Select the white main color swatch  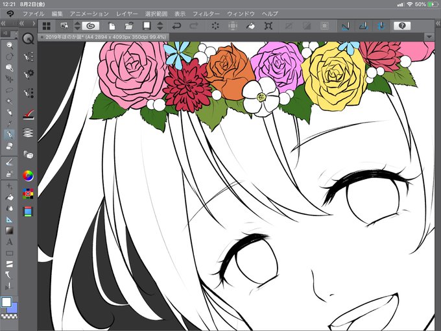(6, 302)
